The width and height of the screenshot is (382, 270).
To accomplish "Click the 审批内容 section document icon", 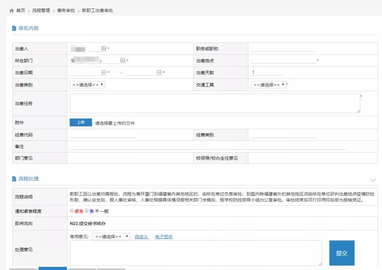I will click(x=14, y=28).
